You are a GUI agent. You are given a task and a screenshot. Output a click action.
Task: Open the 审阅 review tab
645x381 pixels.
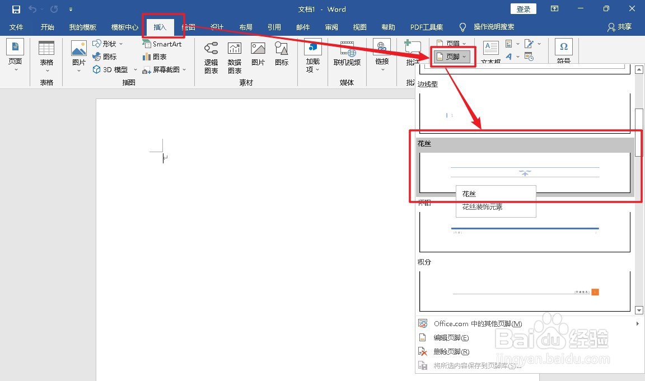(331, 26)
